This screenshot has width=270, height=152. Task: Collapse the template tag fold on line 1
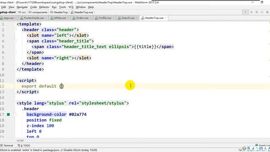coord(15,24)
